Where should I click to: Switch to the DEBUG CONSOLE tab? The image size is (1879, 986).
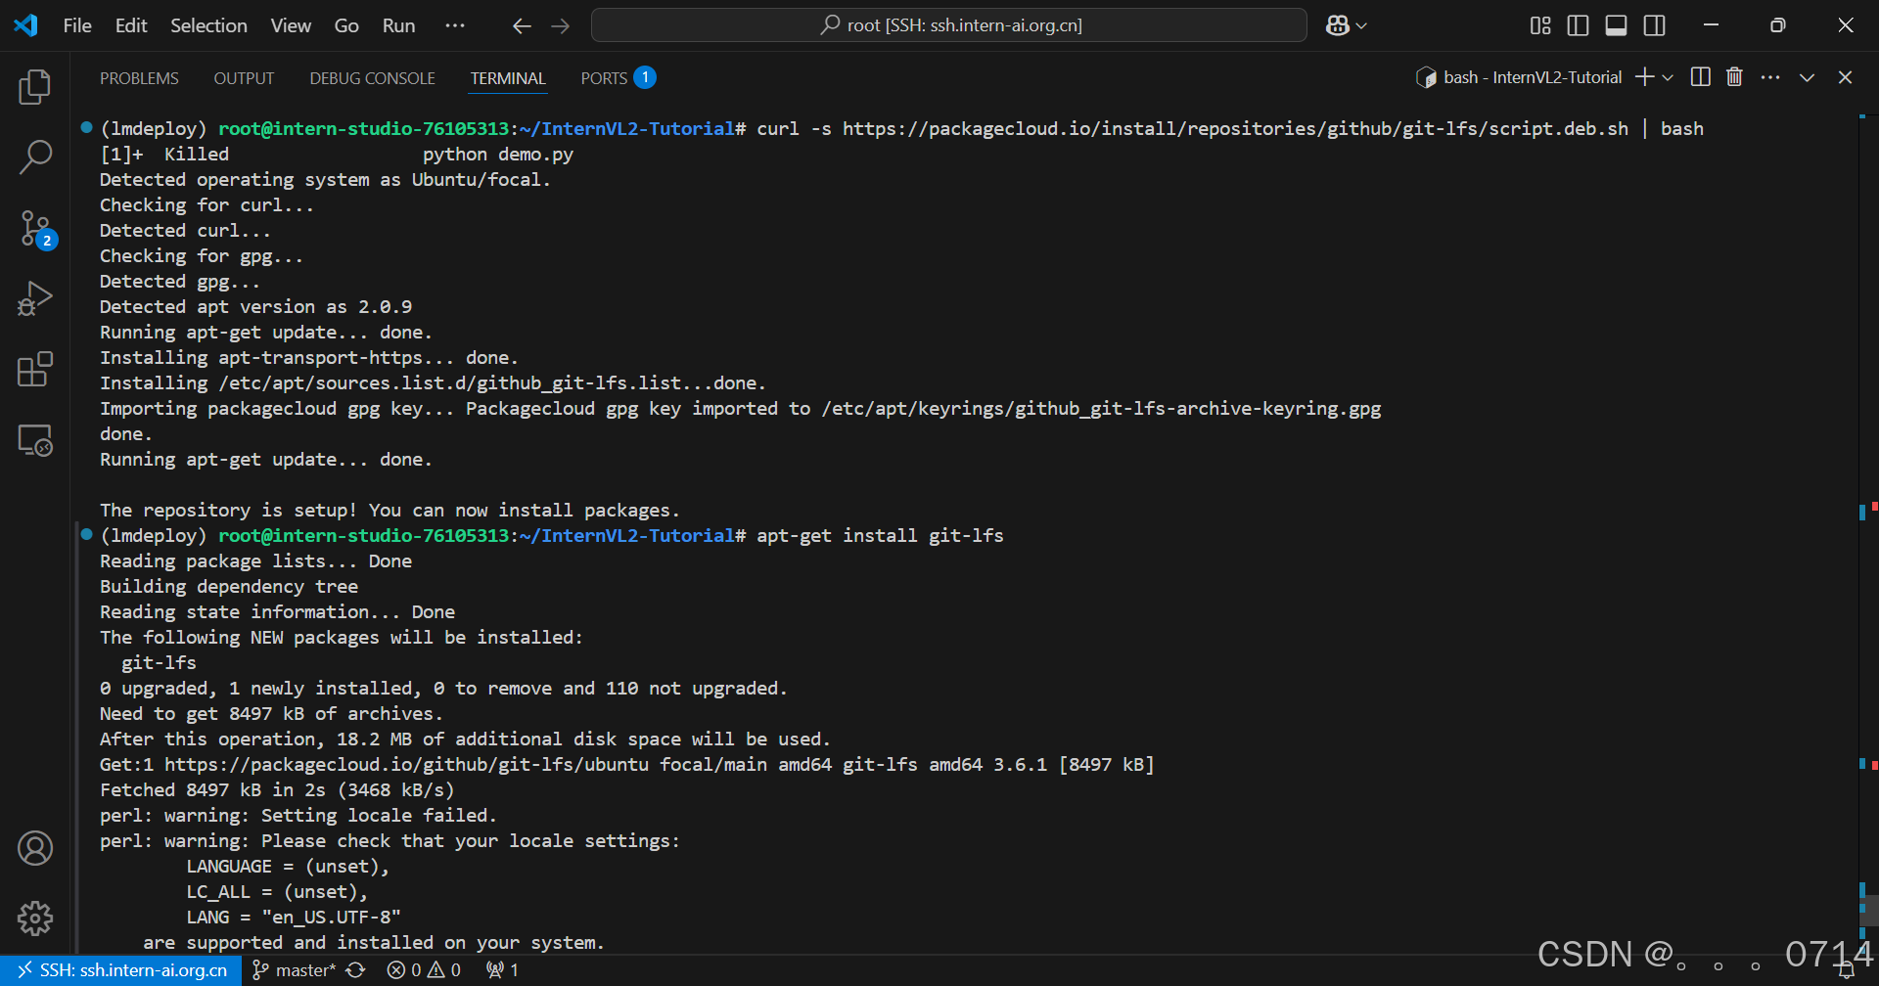[x=372, y=78]
